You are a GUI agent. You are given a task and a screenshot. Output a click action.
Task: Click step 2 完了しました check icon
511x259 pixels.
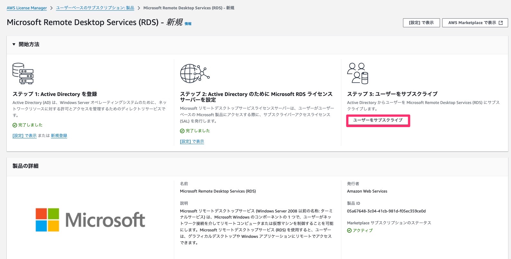182,131
